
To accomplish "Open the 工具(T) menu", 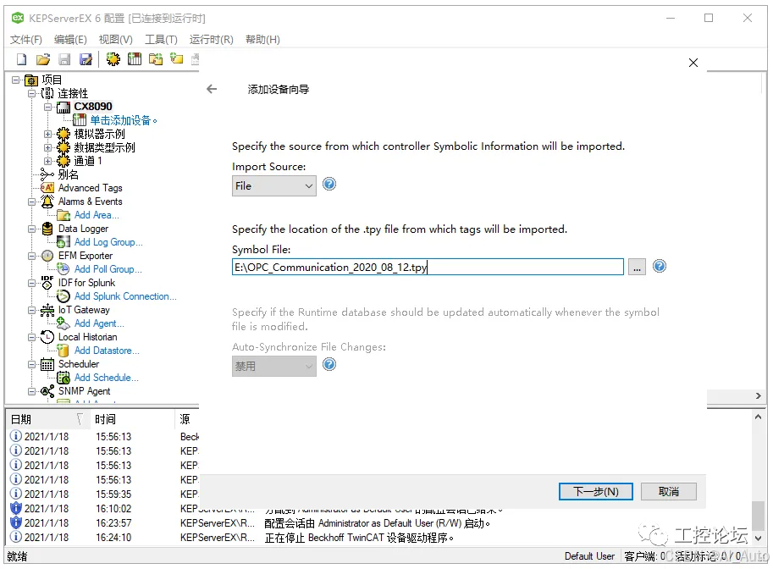I will (x=161, y=40).
